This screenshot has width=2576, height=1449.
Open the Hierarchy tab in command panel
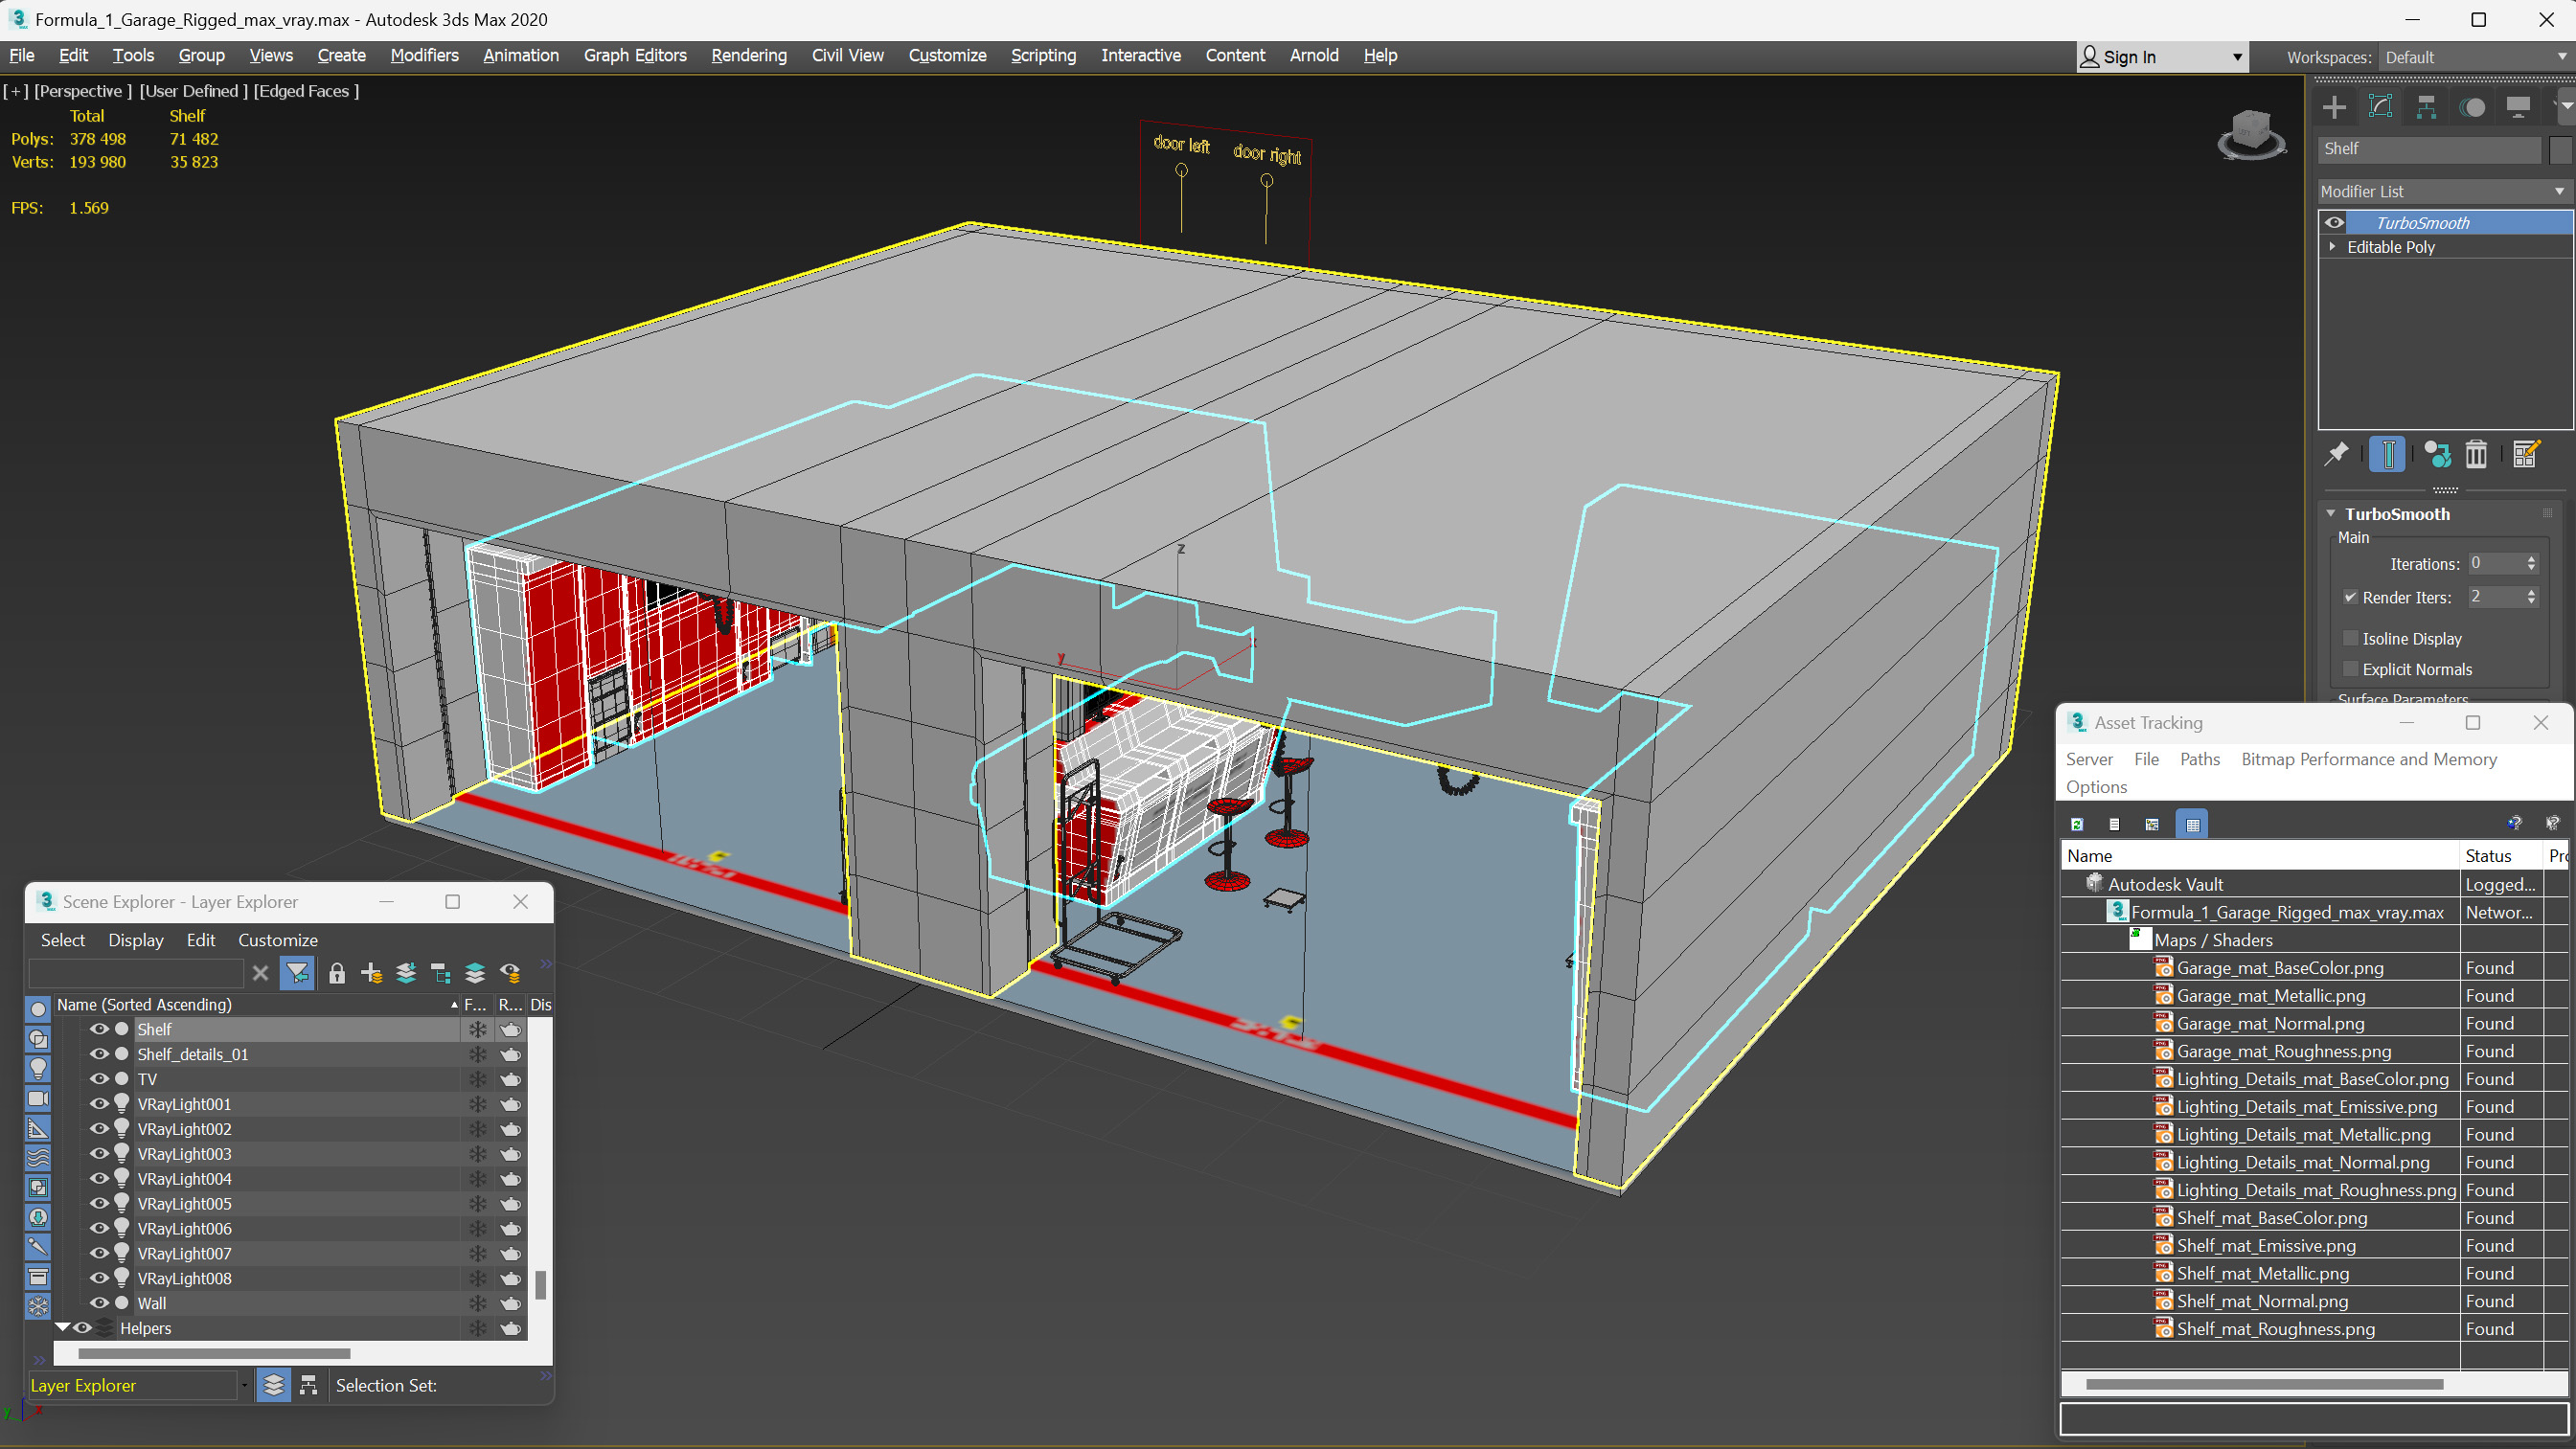2426,107
